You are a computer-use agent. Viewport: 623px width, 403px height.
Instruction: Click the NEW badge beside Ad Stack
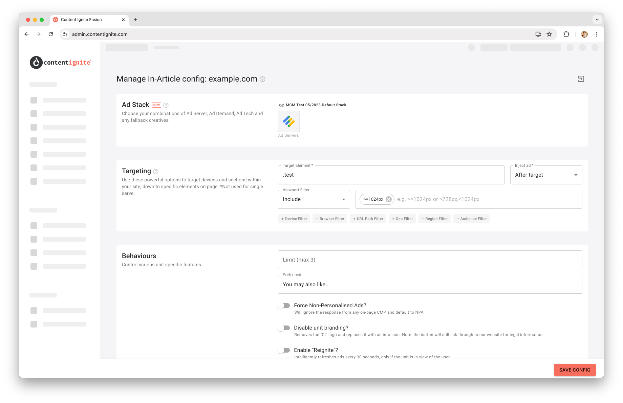coord(156,105)
